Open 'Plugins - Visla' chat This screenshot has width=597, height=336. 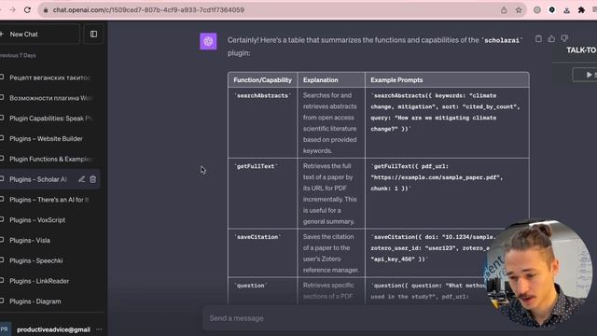[x=49, y=241]
